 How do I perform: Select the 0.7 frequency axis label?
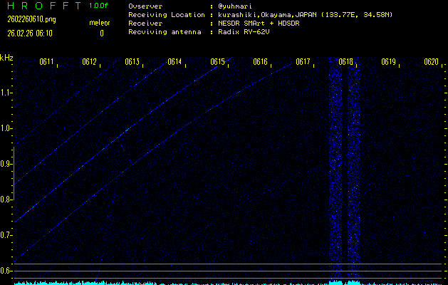tap(6, 235)
